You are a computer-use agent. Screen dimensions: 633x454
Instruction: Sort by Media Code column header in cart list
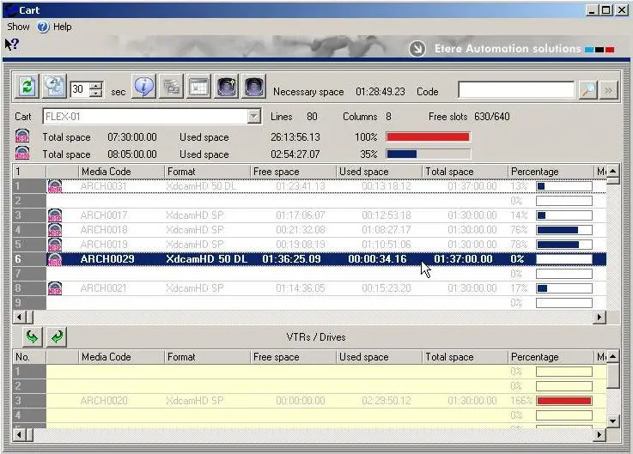tap(120, 172)
